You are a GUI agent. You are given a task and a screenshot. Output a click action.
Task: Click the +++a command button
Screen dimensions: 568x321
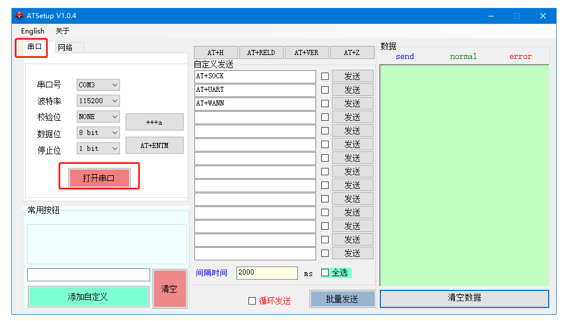(154, 123)
